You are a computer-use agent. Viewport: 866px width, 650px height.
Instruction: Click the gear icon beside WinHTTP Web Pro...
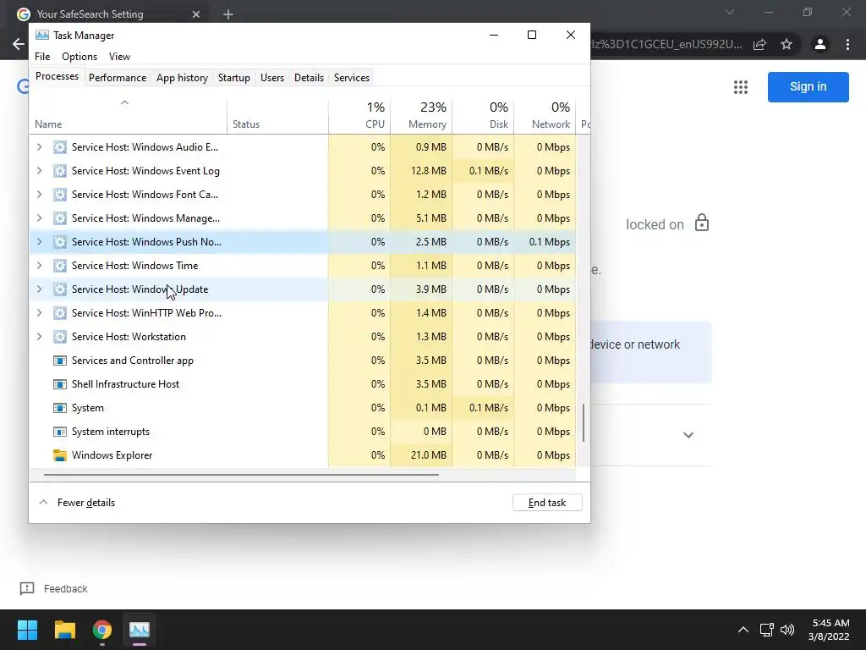point(60,313)
